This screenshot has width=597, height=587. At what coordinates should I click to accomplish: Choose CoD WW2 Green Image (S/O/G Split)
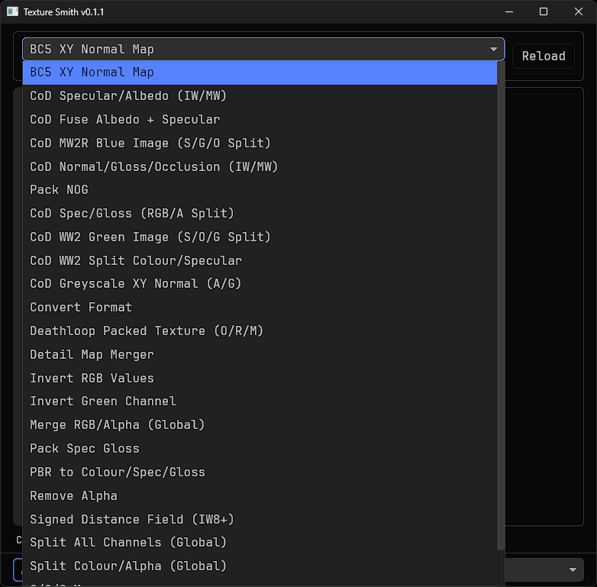pos(260,237)
